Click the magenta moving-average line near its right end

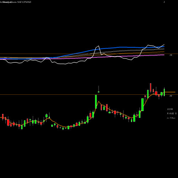pyautogui.click(x=161, y=55)
